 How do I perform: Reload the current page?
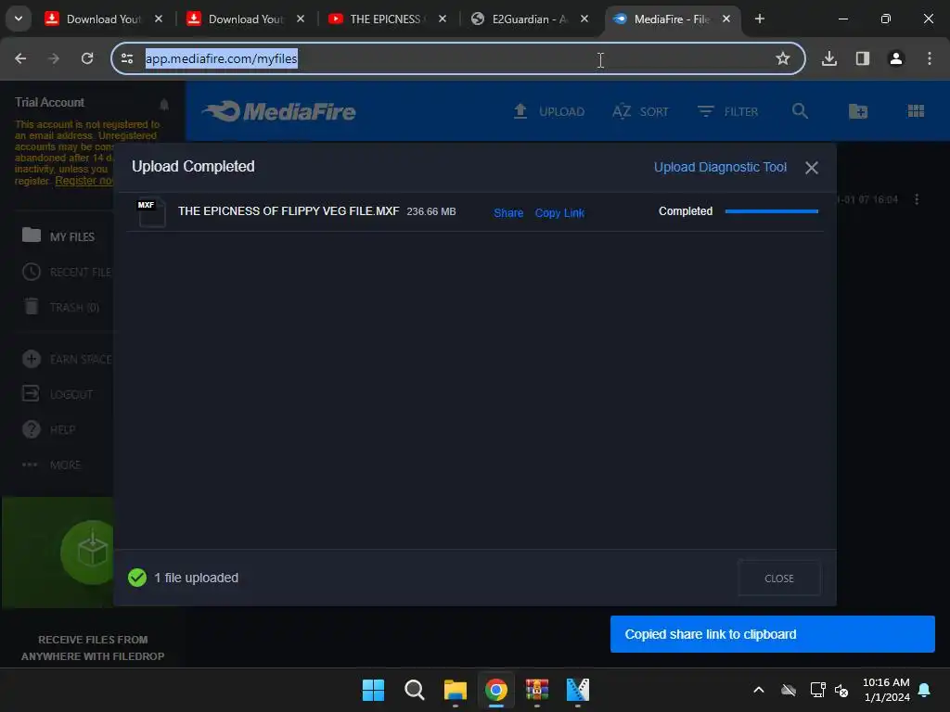tap(87, 58)
